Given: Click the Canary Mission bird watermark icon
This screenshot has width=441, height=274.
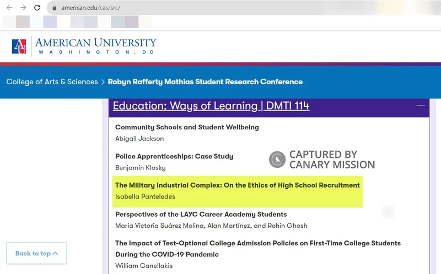Looking at the screenshot, I should pyautogui.click(x=277, y=160).
